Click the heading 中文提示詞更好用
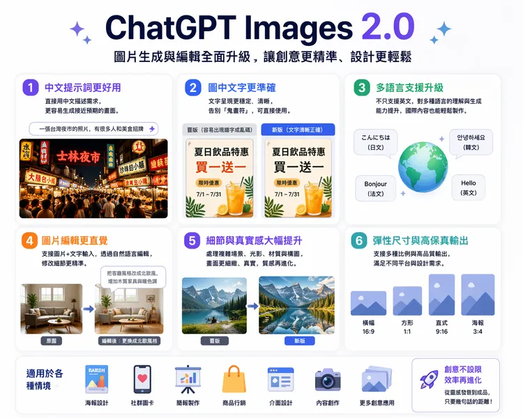This screenshot has height=418, width=523. coord(83,88)
